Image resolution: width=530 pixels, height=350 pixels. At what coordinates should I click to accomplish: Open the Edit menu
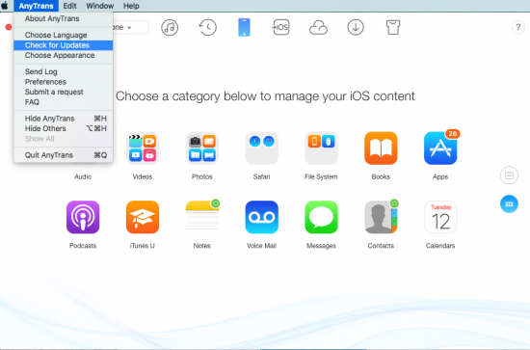pos(70,6)
